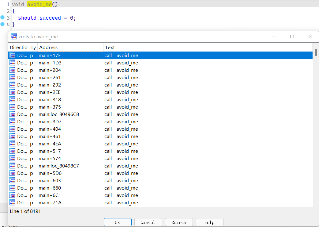Select the main+603 address cell
Viewport: 319px width, 227px height.
pyautogui.click(x=70, y=181)
